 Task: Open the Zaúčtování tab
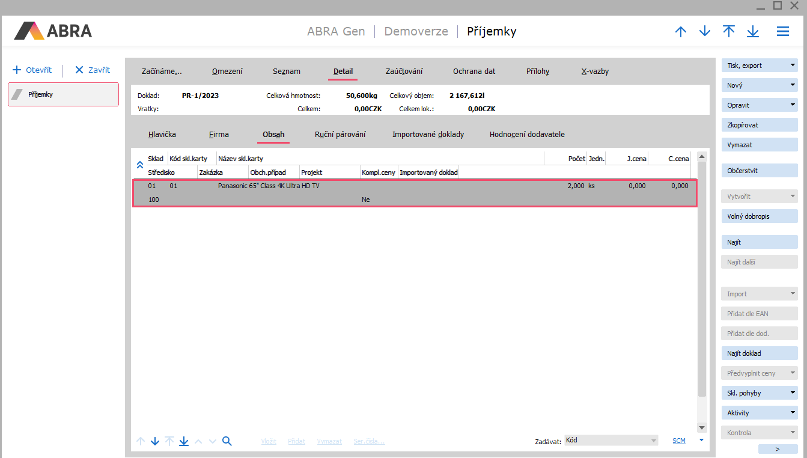pyautogui.click(x=404, y=71)
